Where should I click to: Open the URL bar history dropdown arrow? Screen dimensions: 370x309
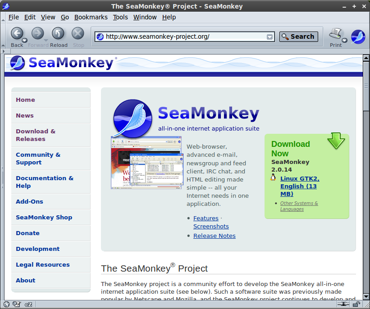tap(270, 36)
